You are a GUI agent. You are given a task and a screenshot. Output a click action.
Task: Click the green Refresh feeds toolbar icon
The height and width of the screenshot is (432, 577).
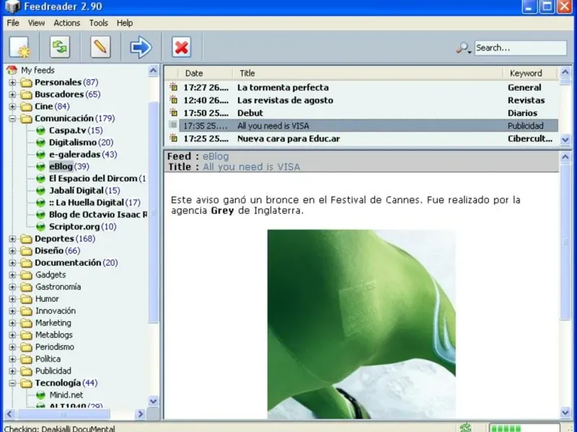click(x=60, y=48)
